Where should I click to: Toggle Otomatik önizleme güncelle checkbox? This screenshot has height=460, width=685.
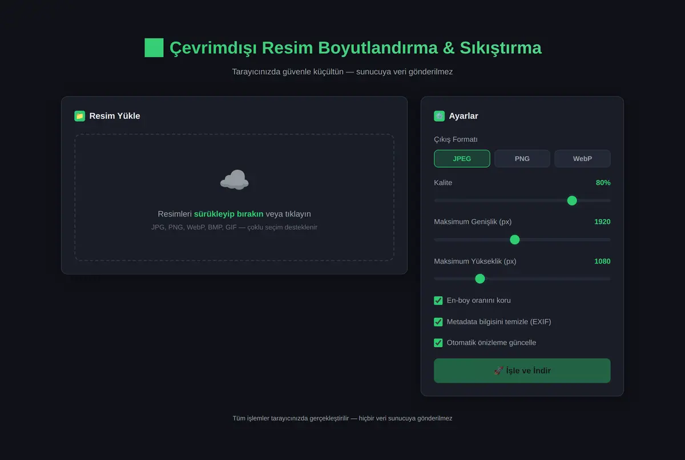click(x=438, y=343)
